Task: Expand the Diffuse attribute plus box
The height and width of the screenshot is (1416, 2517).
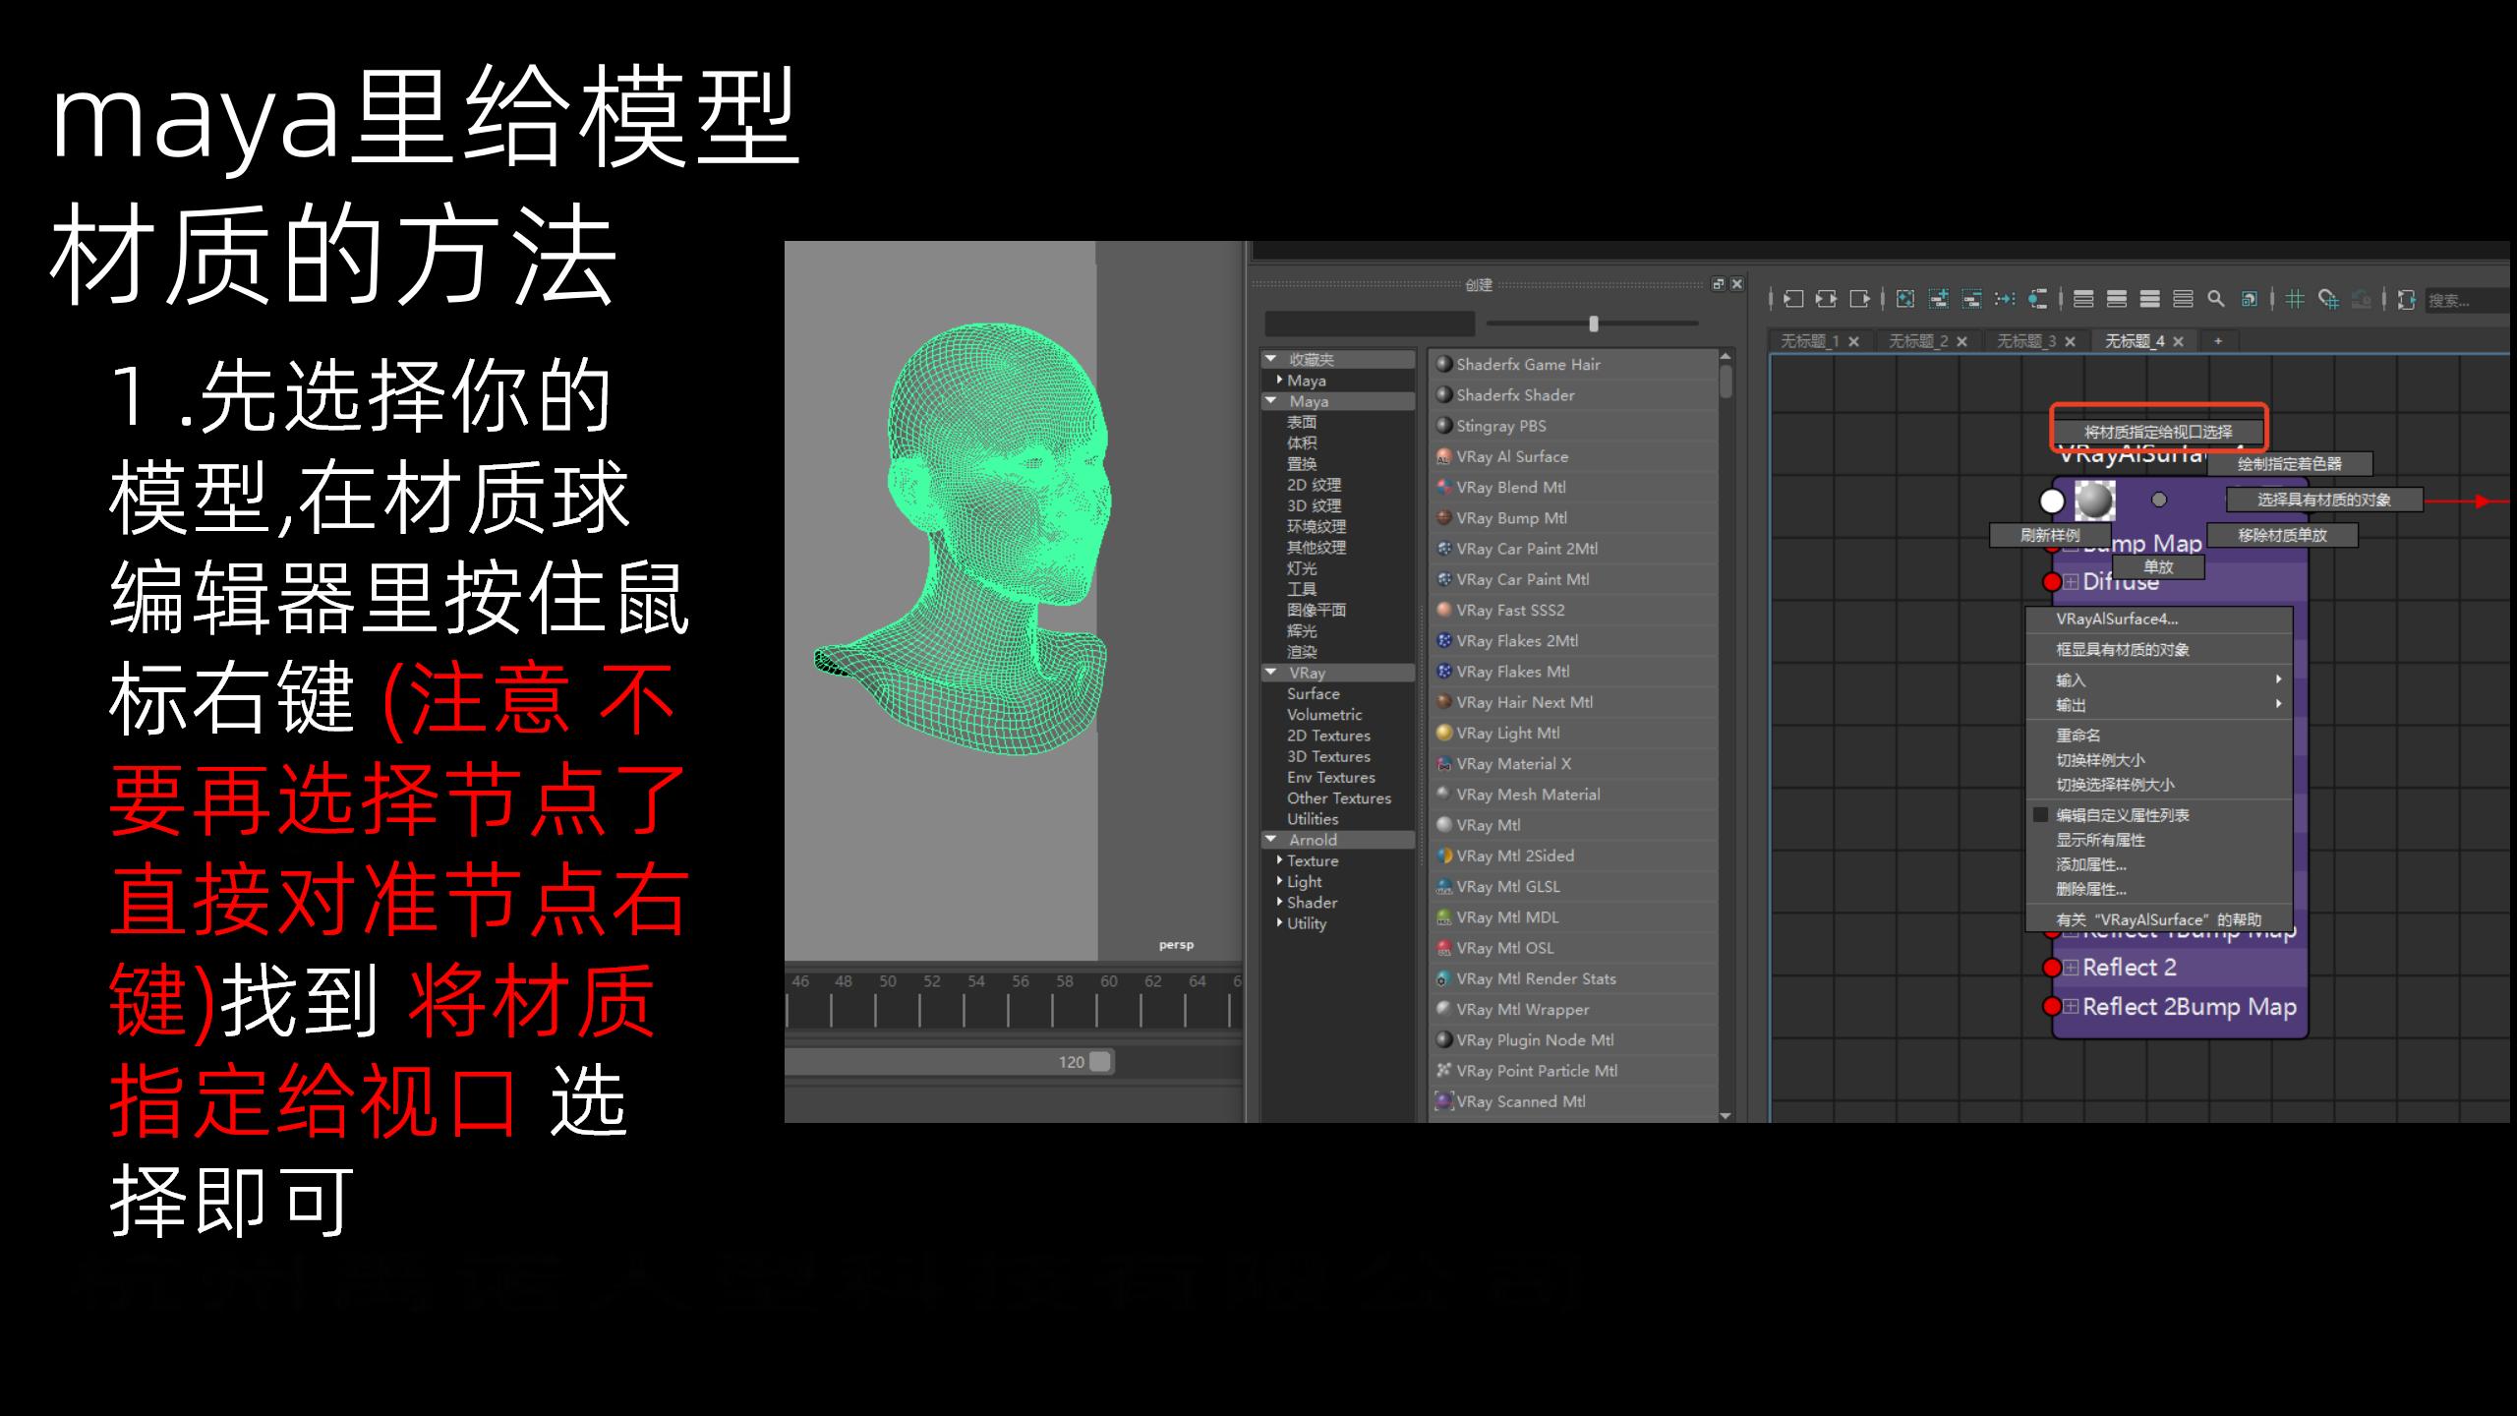Action: tap(2071, 582)
